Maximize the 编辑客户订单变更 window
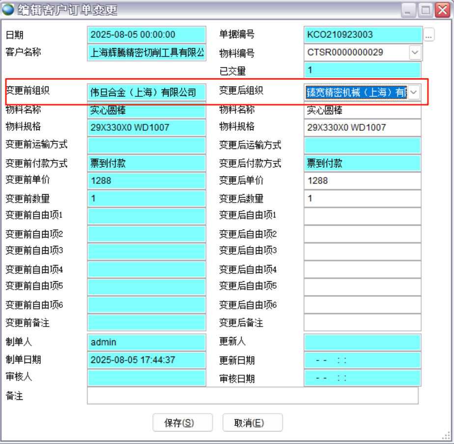 point(426,9)
